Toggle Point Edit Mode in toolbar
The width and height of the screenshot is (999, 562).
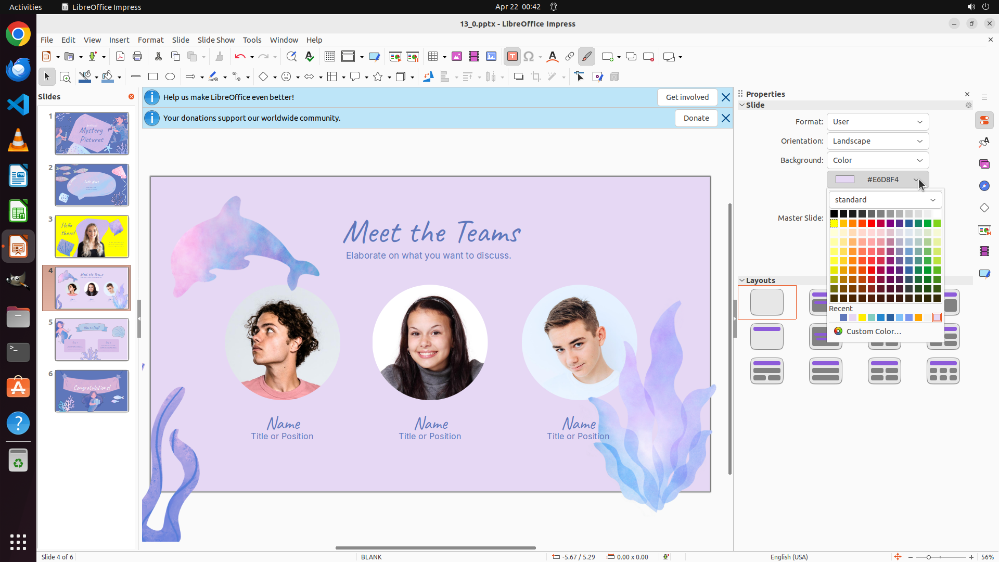[x=580, y=77]
